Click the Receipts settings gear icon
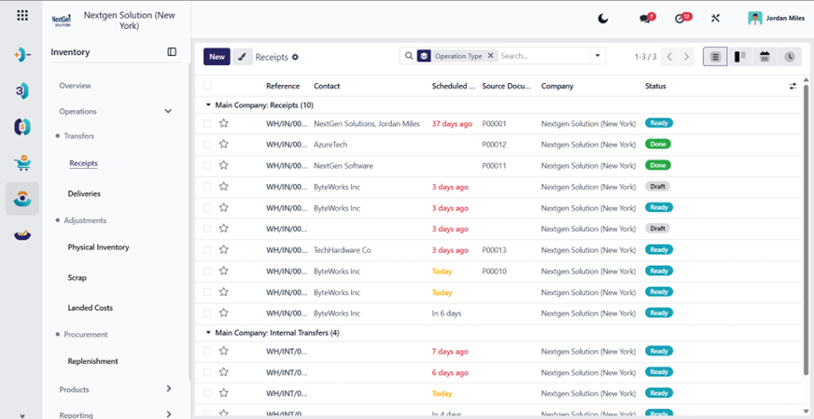 [x=295, y=57]
